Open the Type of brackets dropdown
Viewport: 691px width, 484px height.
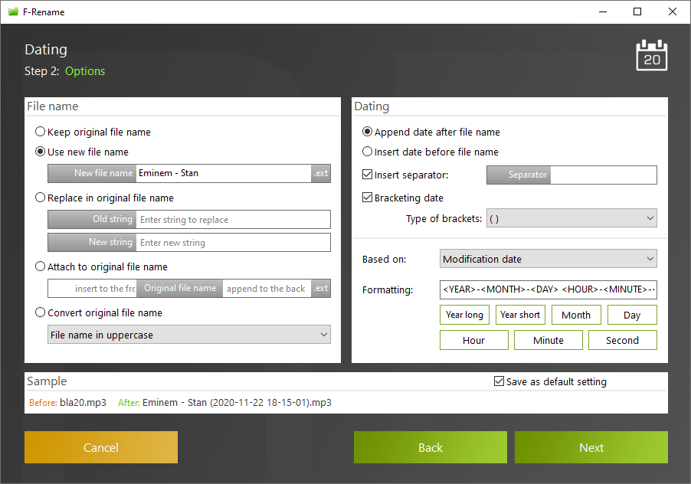click(571, 218)
